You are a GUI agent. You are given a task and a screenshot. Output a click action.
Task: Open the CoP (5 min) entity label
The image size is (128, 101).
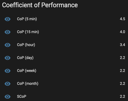coord(27,19)
